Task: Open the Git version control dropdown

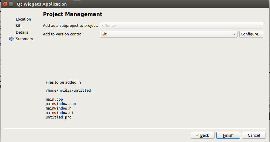Action: tap(169, 34)
